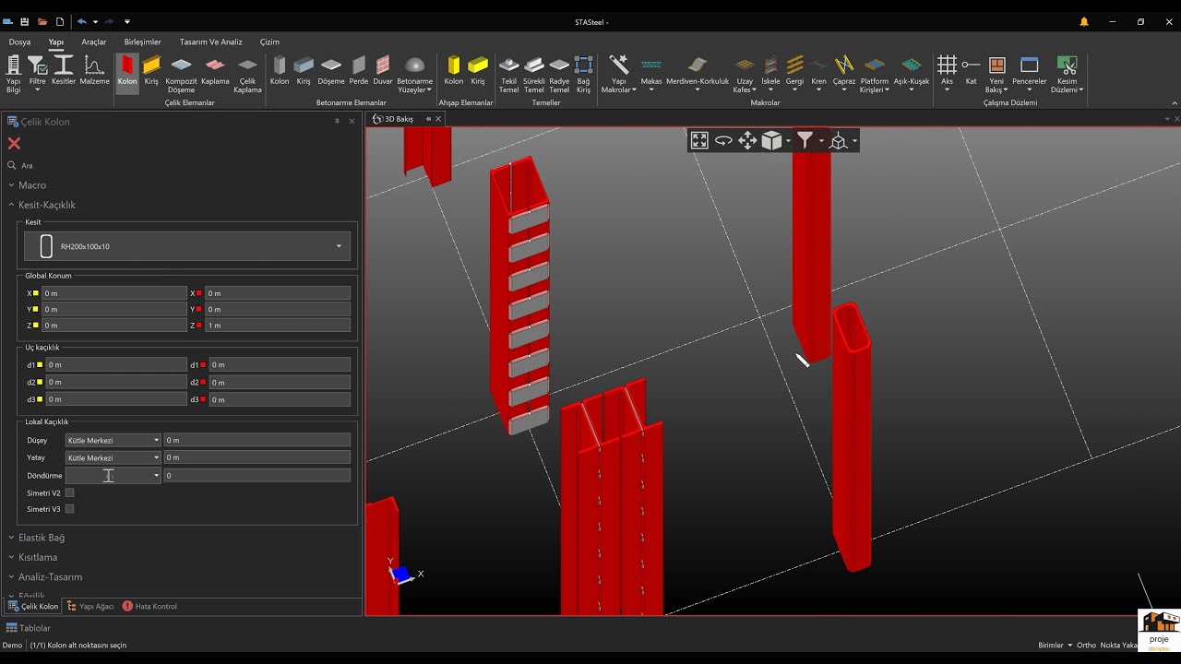1181x664 pixels.
Task: Select Betonarme Kolon concrete column tool
Action: 280,70
